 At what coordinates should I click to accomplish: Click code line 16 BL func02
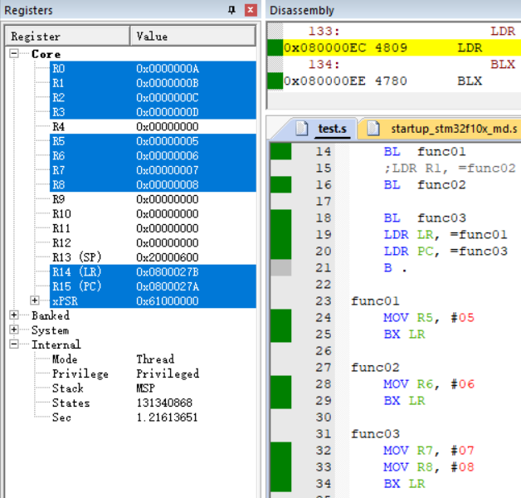coord(425,185)
